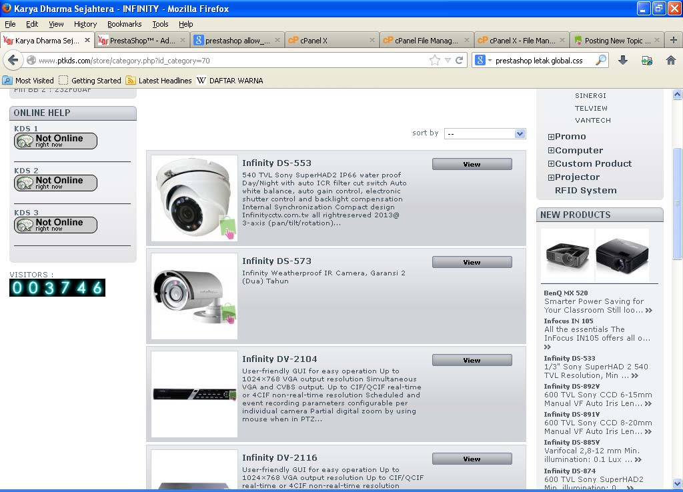Close the prestashop allow_ tab
Screen dimensions: 683x492
click(277, 40)
